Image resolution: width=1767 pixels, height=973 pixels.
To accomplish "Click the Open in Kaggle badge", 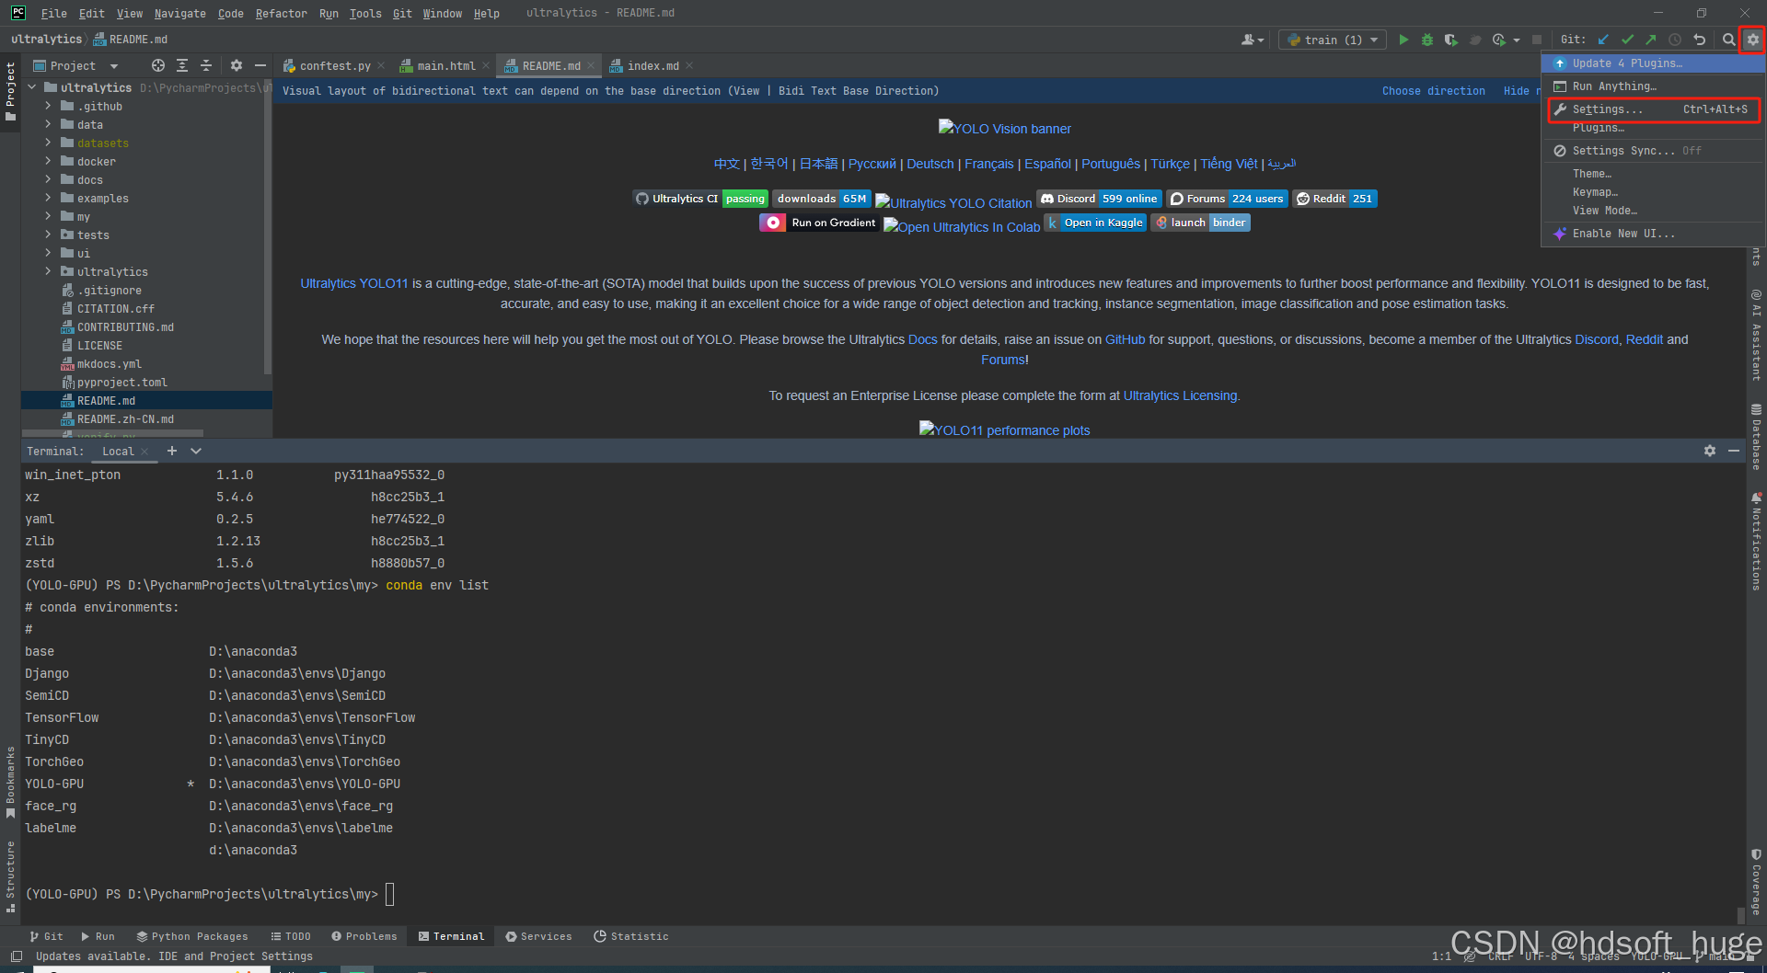I will click(x=1095, y=223).
